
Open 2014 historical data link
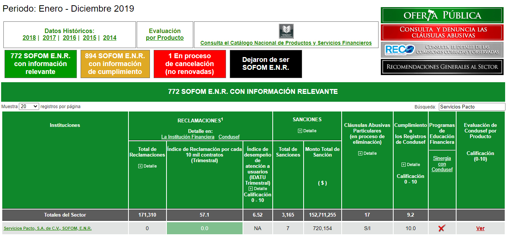point(110,38)
